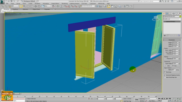Go to animation end frame
182x102 pixels.
click(x=170, y=99)
